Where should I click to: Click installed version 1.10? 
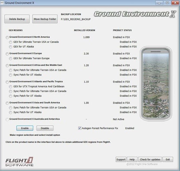[86, 82]
